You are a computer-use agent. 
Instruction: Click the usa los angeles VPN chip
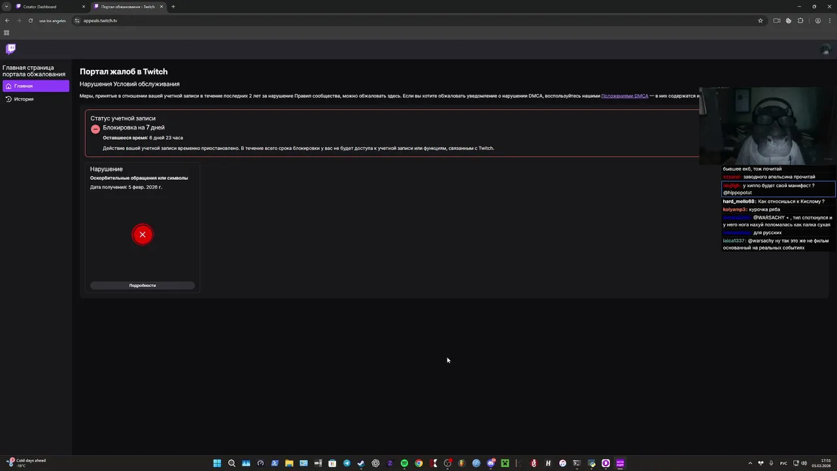pos(52,20)
